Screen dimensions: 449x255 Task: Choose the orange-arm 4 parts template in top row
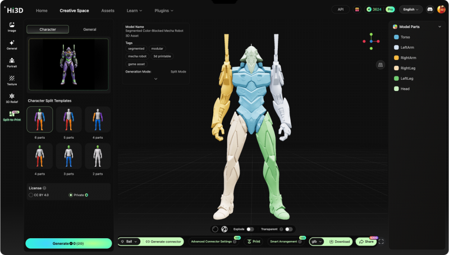98,120
